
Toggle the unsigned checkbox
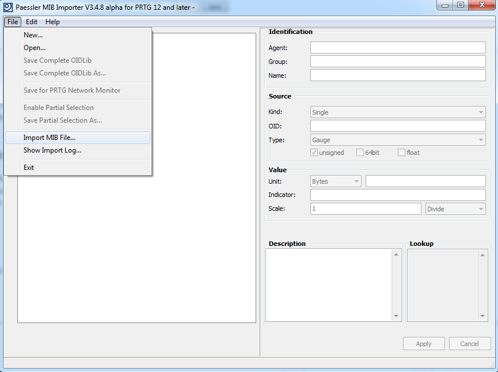[314, 153]
